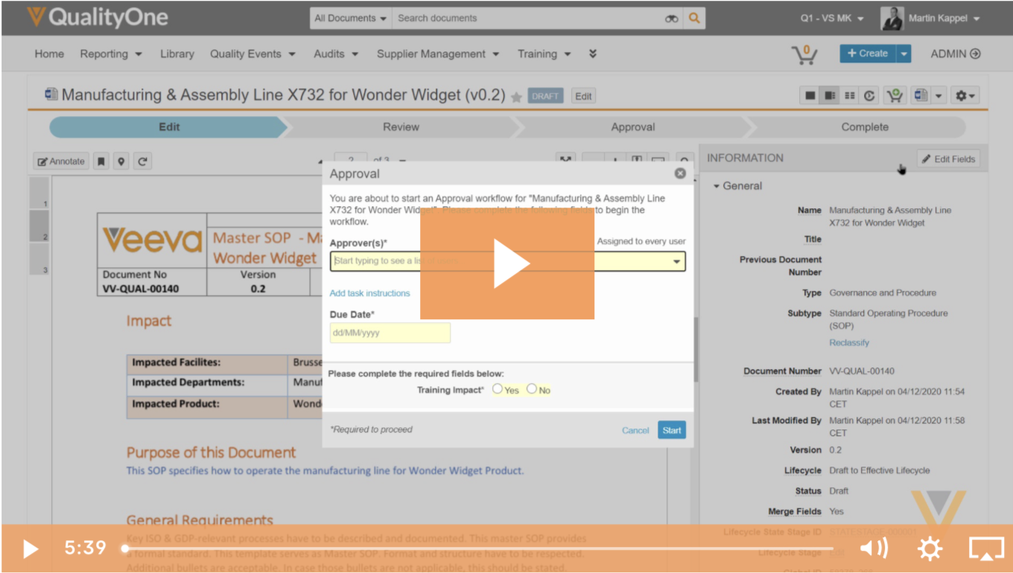Click Martin Kappel's profile avatar

892,19
